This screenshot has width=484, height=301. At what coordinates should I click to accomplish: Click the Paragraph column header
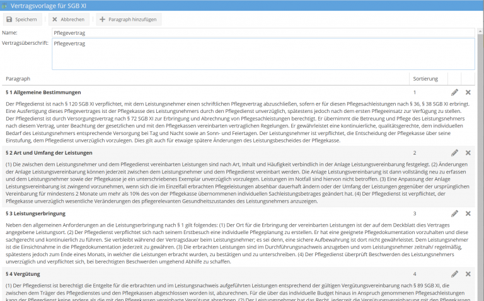click(x=18, y=79)
